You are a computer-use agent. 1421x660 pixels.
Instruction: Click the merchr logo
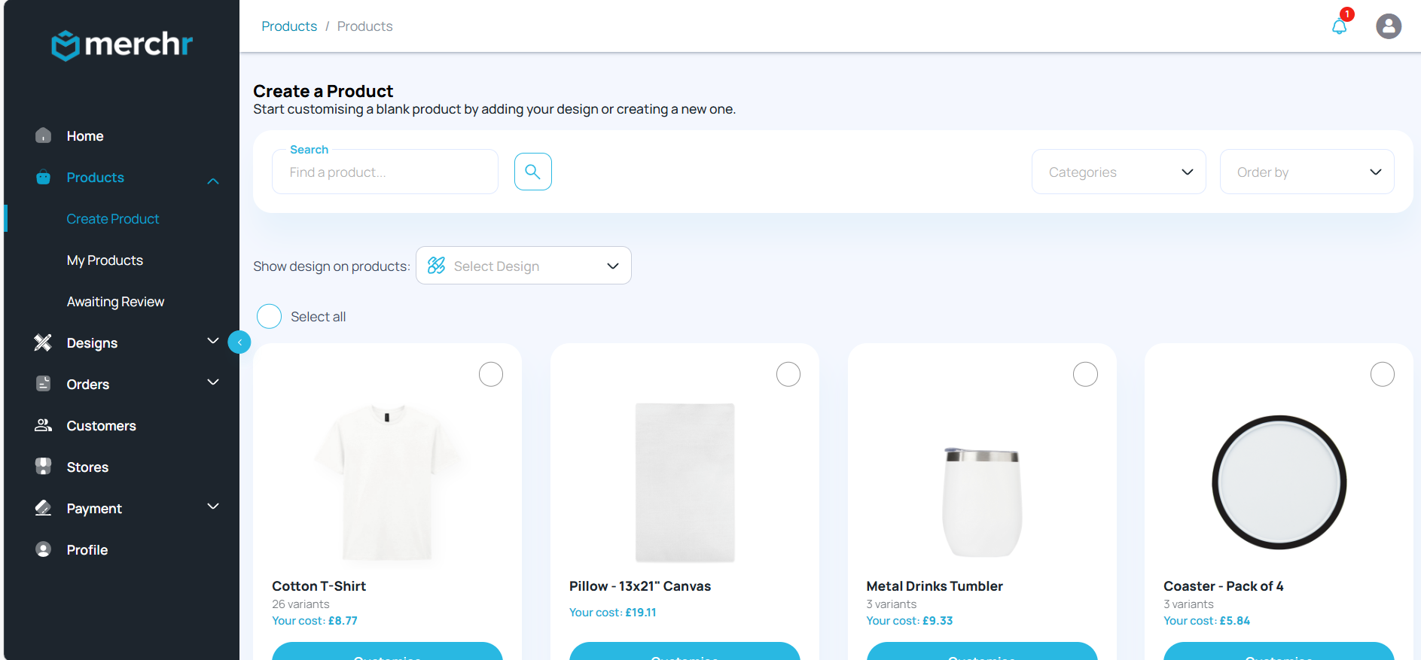pyautogui.click(x=122, y=45)
